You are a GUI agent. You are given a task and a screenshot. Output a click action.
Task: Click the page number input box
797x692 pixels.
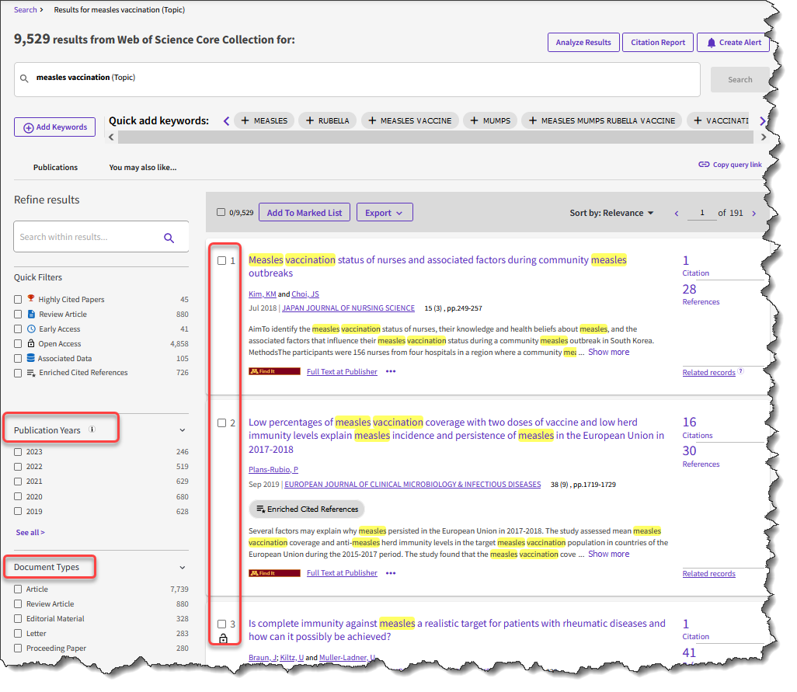click(x=702, y=213)
